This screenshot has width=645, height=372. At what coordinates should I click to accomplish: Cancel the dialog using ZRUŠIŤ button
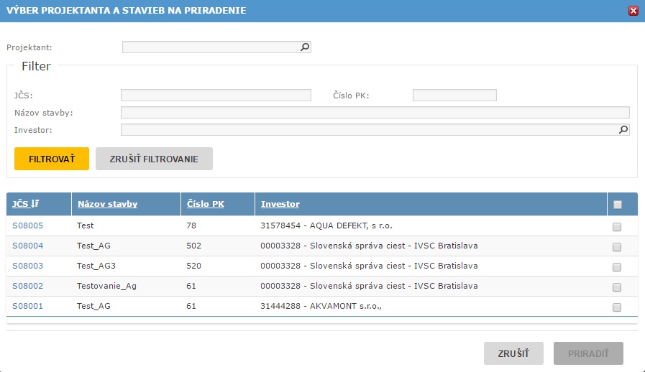tap(513, 353)
